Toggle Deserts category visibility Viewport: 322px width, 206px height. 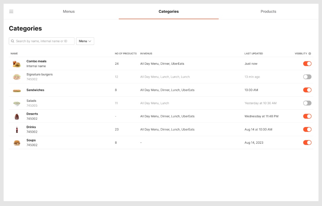(307, 116)
